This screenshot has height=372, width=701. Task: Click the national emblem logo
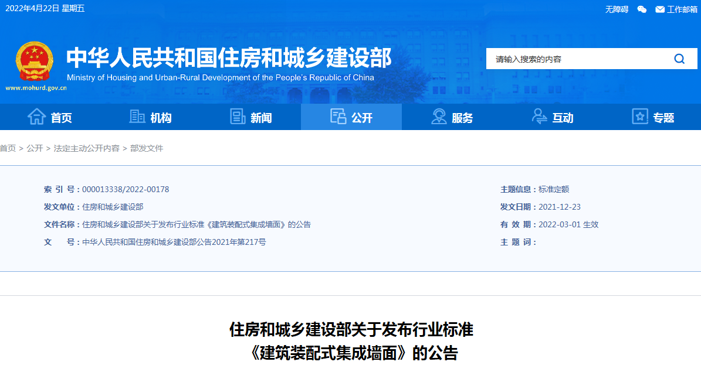pos(35,62)
